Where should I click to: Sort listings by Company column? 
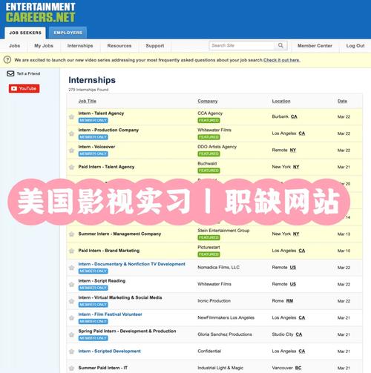(x=208, y=101)
